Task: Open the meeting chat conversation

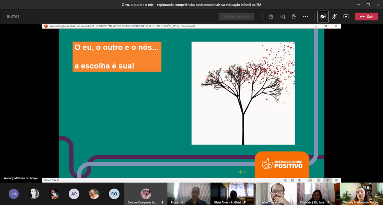Action: pos(282,16)
